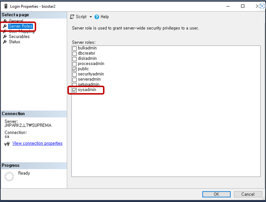This screenshot has width=266, height=202.
Task: Maximize the Login Properties window
Action: (x=243, y=6)
